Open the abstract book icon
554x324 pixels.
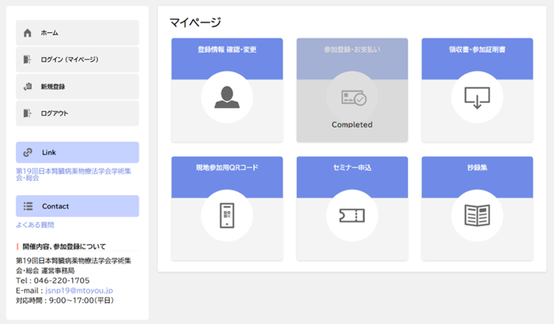click(477, 216)
